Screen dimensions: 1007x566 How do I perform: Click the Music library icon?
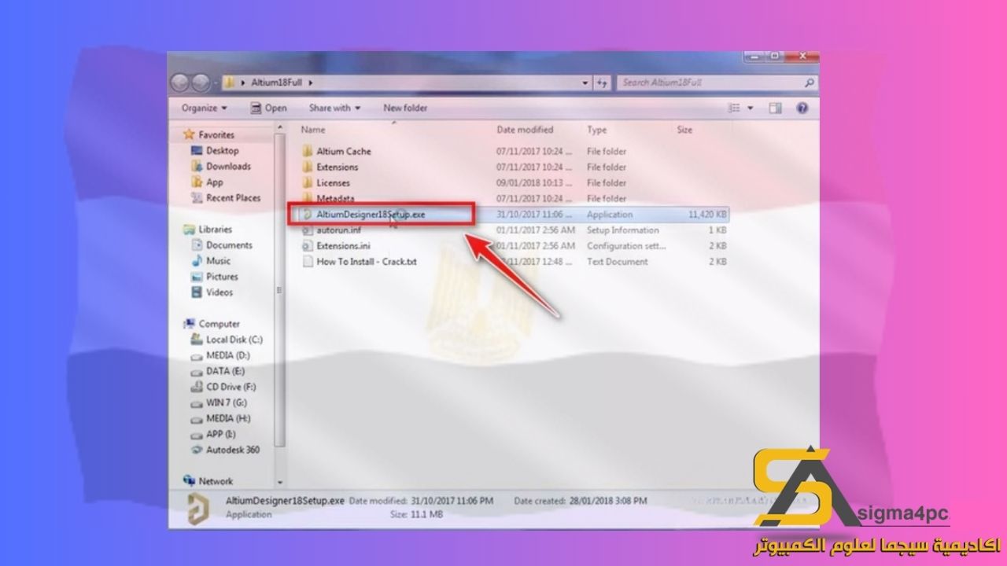pos(197,260)
